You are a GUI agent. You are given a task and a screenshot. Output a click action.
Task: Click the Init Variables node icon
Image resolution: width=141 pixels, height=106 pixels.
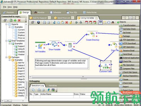pyautogui.click(x=40, y=46)
